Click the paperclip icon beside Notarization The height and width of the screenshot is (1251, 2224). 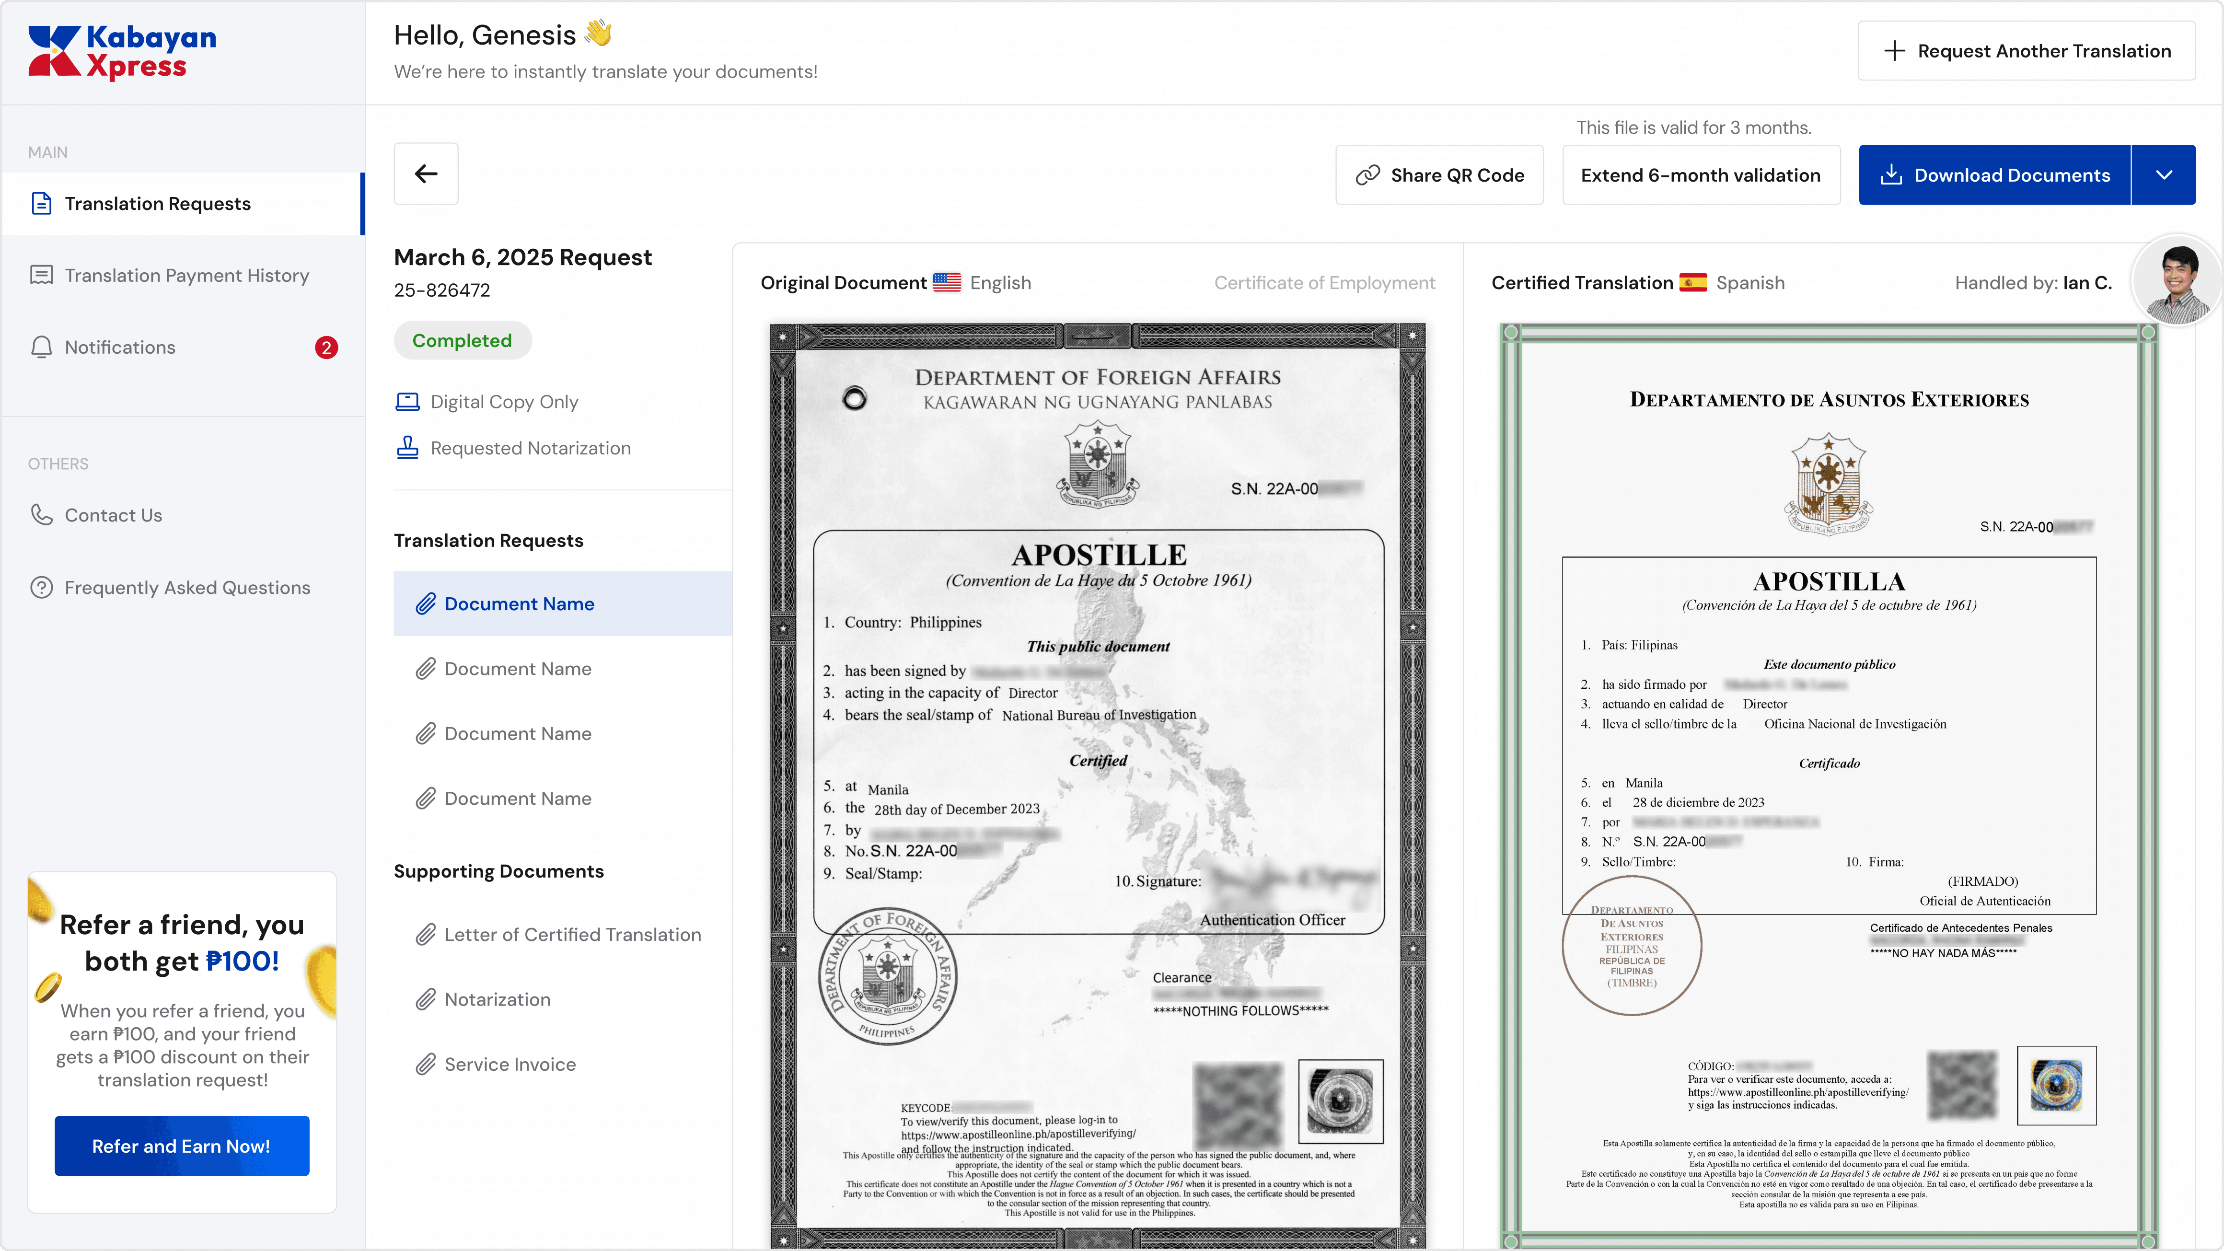[x=425, y=1000]
